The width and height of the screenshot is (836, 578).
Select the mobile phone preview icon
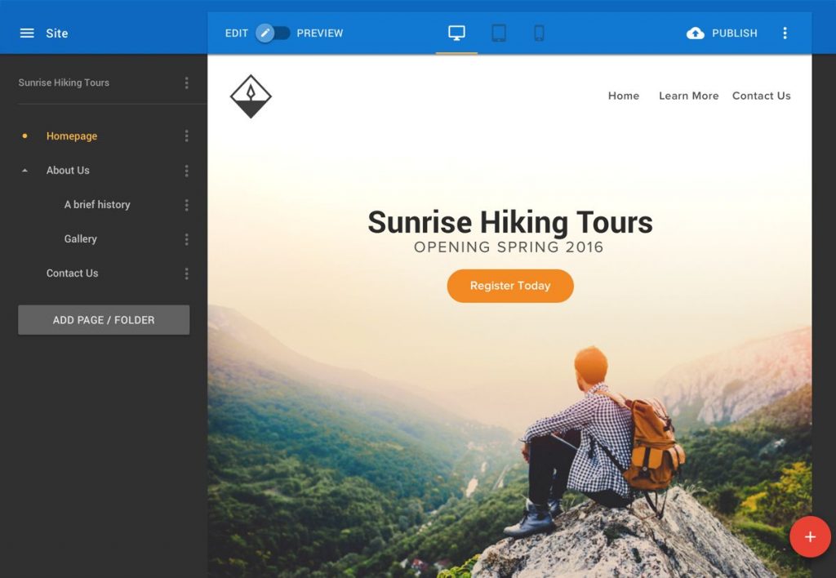(539, 32)
